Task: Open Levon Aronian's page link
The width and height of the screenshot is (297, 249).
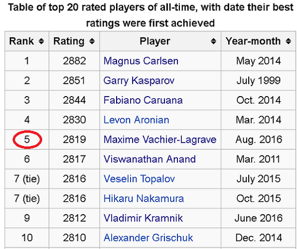Action: (x=136, y=120)
